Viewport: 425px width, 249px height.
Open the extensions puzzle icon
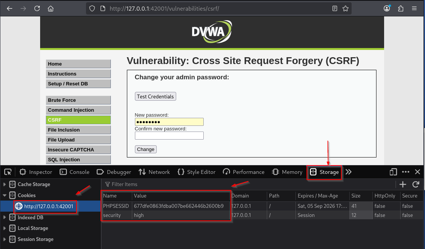point(401,8)
